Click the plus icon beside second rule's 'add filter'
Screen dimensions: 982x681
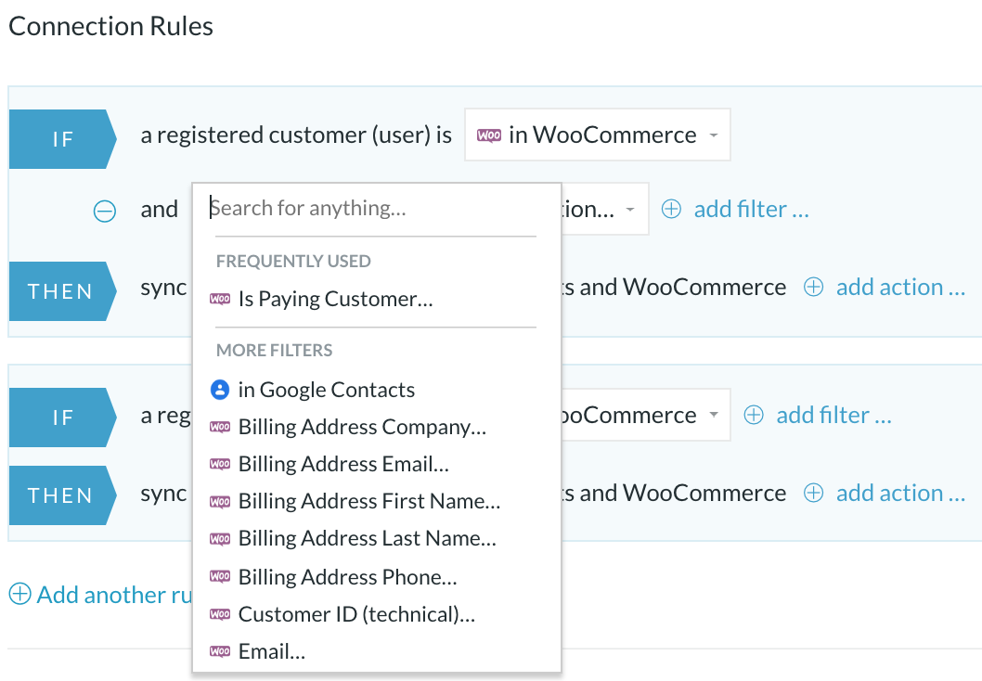coord(754,415)
